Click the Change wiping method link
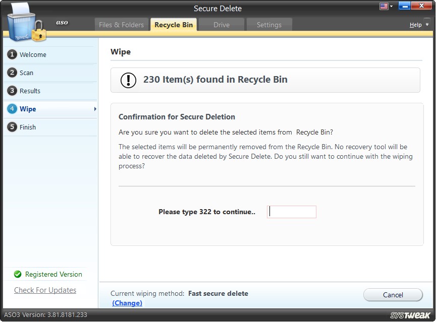This screenshot has width=436, height=322. [x=127, y=303]
